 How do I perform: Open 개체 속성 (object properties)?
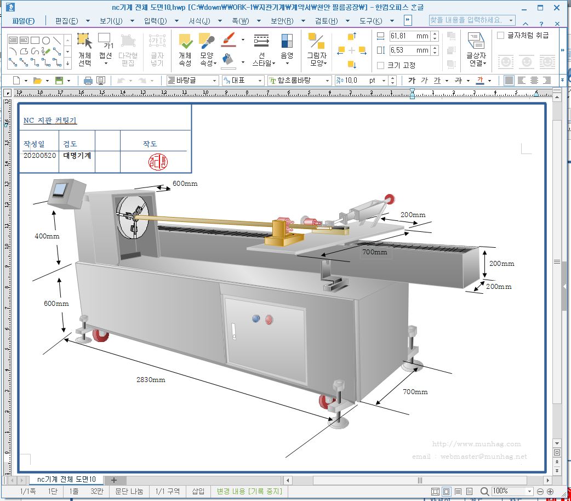pos(185,49)
